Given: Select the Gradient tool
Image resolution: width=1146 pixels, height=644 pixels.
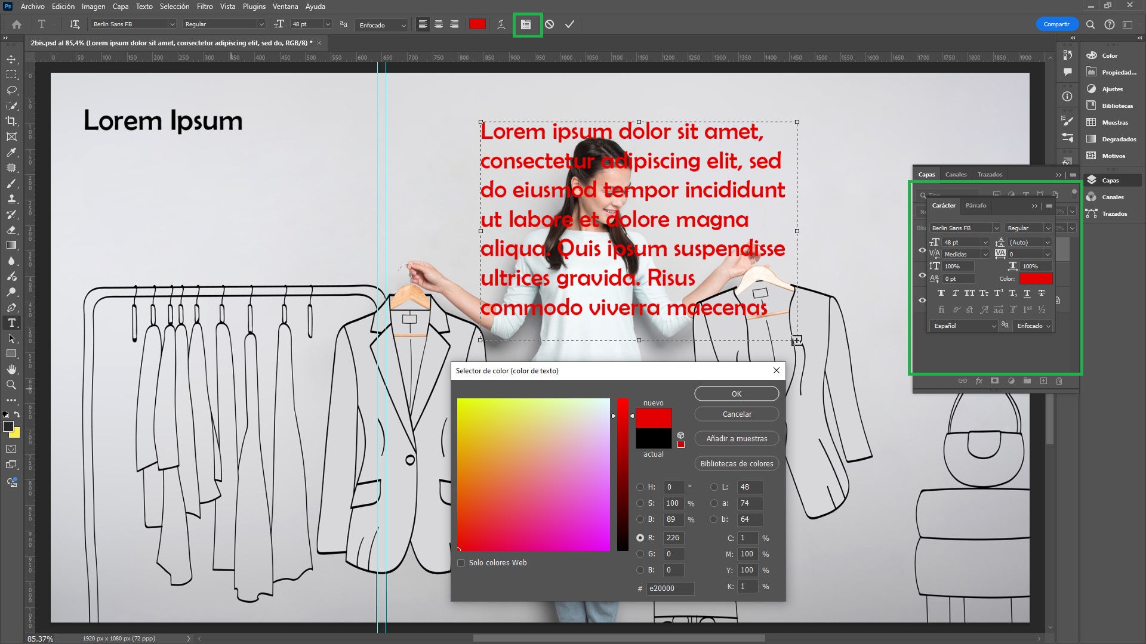Looking at the screenshot, I should [x=11, y=245].
